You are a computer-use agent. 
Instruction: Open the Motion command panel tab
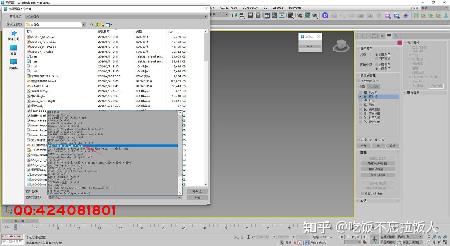(x=382, y=36)
